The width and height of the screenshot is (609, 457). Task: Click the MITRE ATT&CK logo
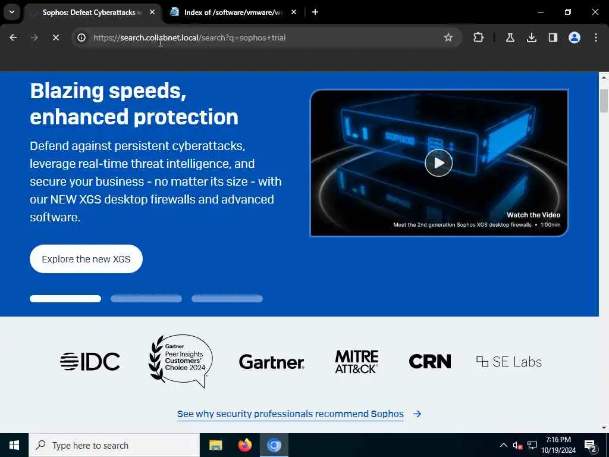(357, 362)
